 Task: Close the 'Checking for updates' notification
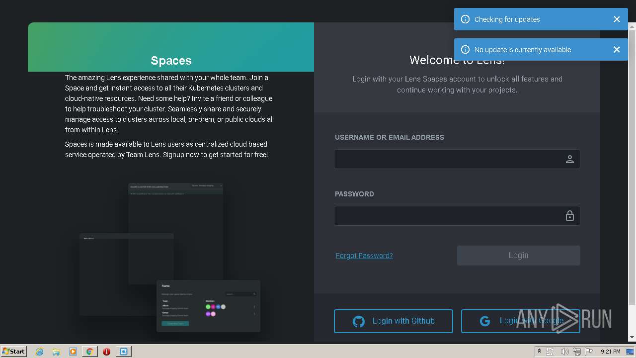coord(617,19)
